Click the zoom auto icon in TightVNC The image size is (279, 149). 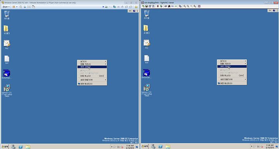tap(195, 6)
